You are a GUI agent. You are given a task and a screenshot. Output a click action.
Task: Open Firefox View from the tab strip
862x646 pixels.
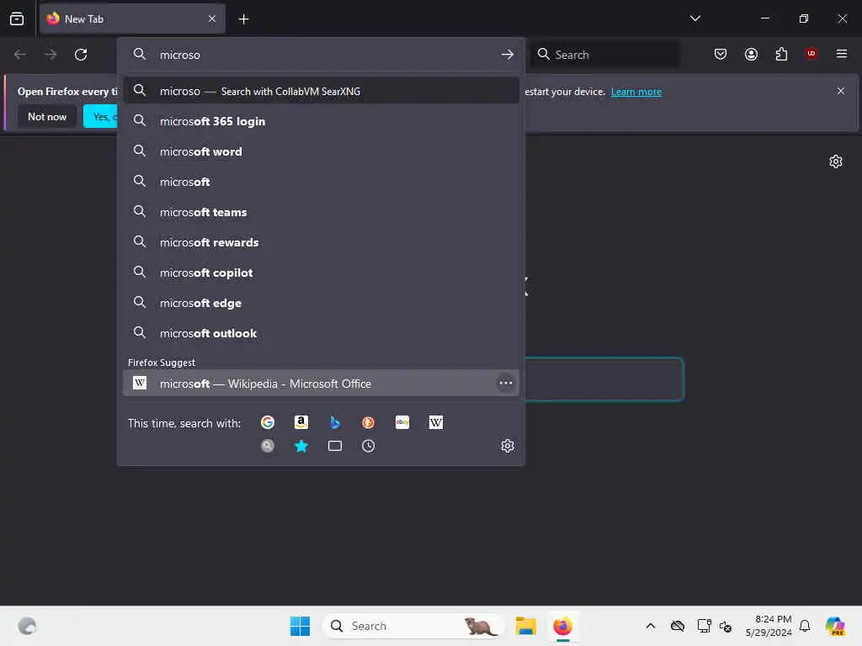point(17,19)
